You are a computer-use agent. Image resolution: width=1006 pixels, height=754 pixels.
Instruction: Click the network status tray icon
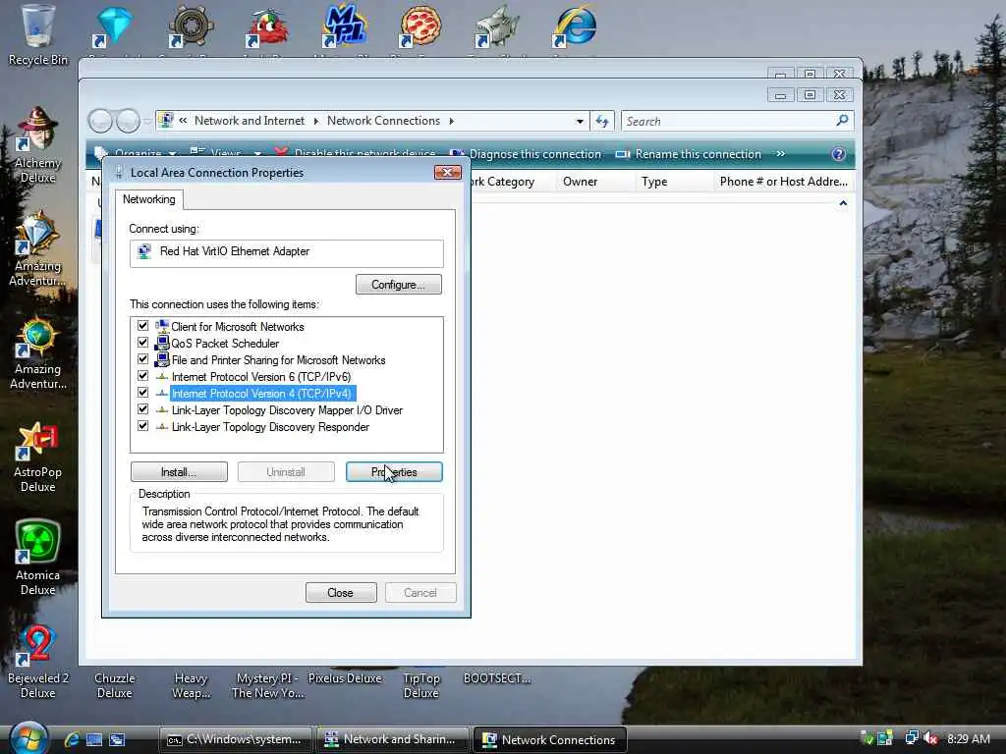(911, 738)
